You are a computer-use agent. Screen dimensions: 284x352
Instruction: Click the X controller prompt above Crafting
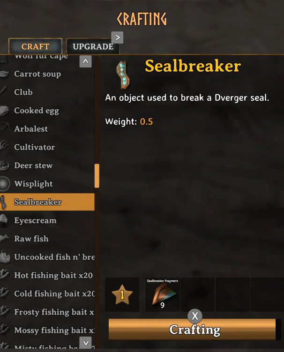click(x=195, y=316)
